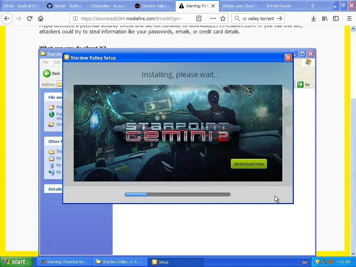Click page scrollbar down arrow
Image resolution: width=356 pixels, height=267 pixels.
pyautogui.click(x=353, y=253)
